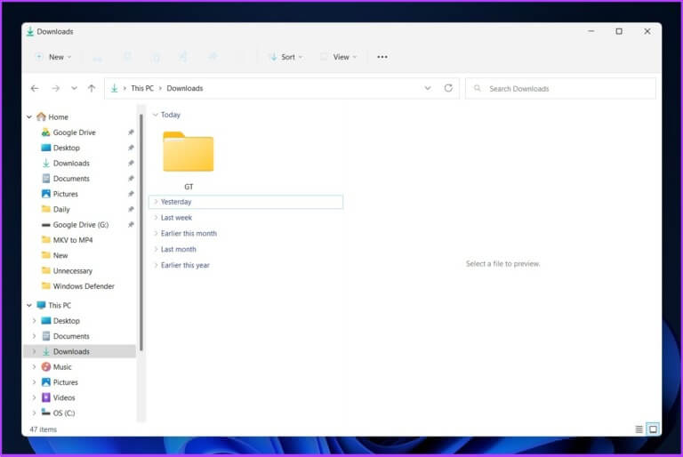
Task: Collapse the Today group
Action: coord(155,115)
